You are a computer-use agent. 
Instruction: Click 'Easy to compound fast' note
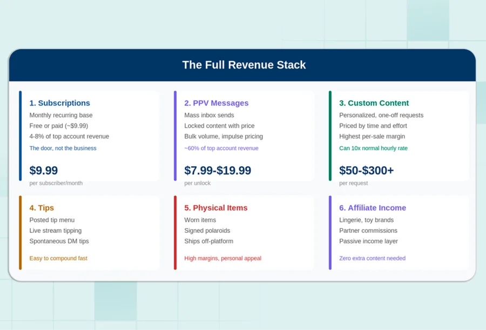pyautogui.click(x=58, y=258)
